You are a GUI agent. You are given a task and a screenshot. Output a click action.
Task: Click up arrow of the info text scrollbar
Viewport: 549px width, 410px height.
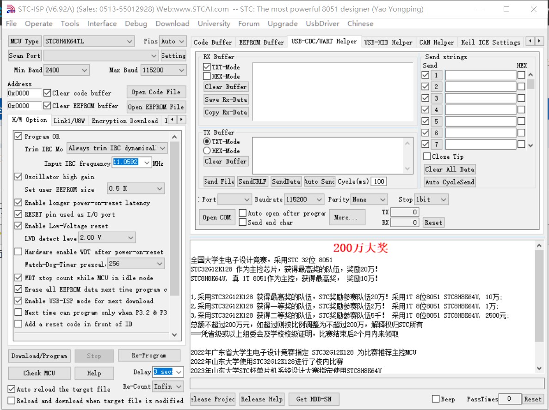point(539,246)
